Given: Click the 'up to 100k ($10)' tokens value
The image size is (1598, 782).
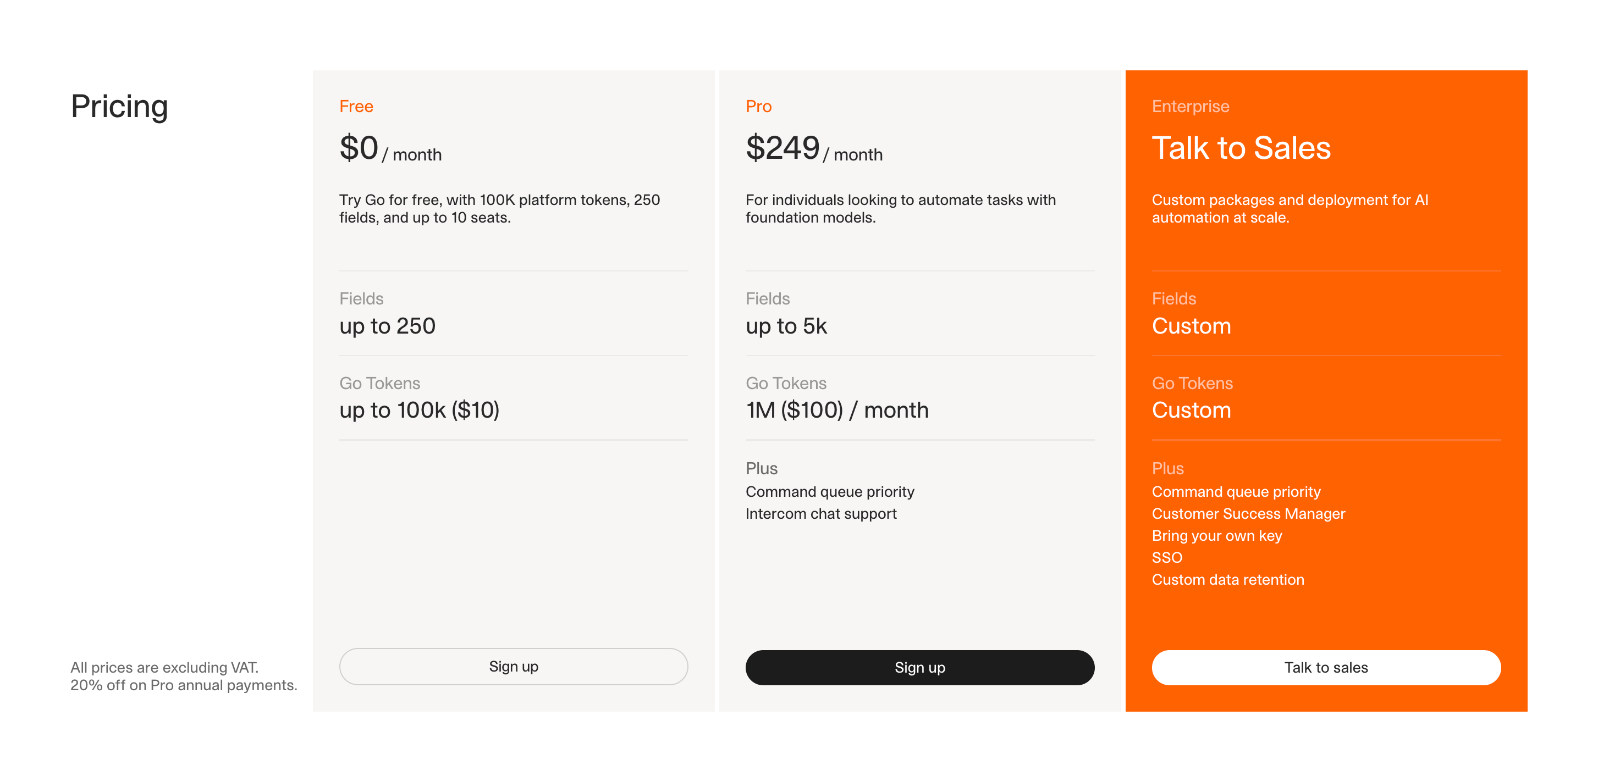Looking at the screenshot, I should point(418,410).
